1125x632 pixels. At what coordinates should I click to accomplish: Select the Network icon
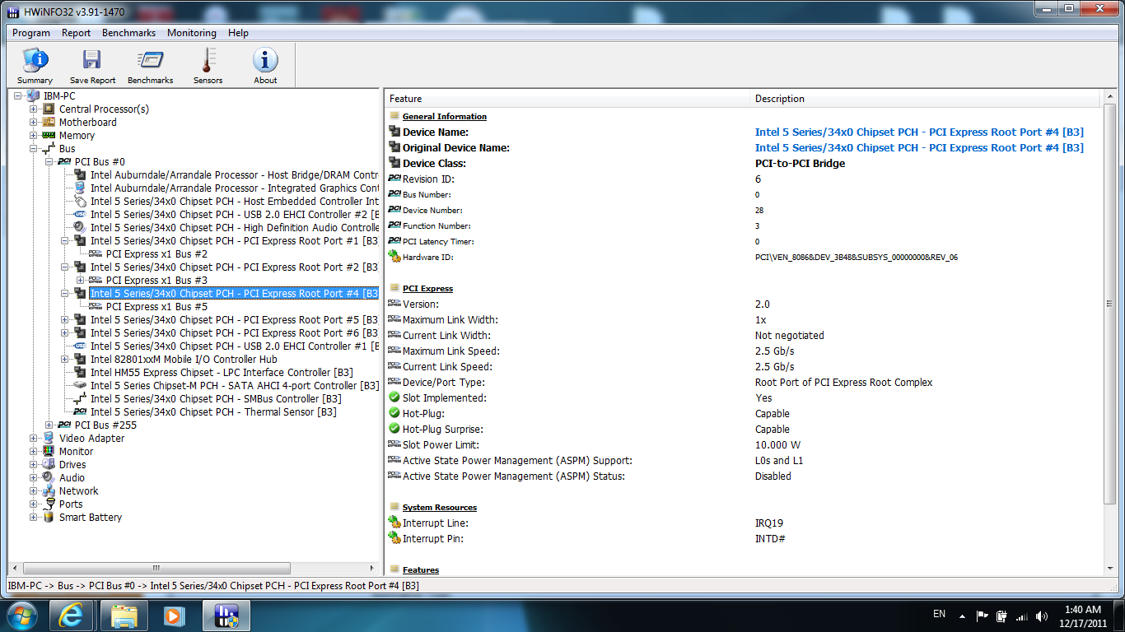pos(49,490)
